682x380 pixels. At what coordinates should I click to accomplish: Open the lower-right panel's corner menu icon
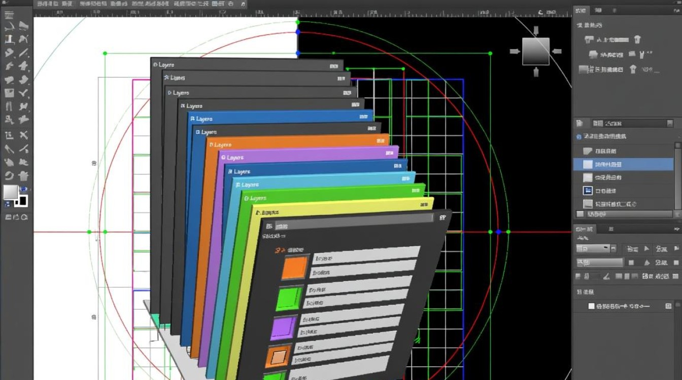(x=677, y=228)
